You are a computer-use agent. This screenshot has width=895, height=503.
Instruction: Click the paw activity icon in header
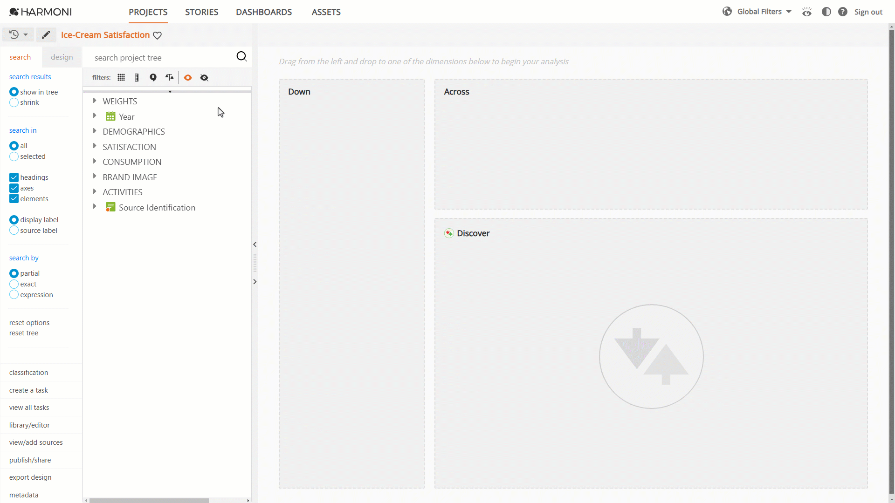[x=807, y=12]
